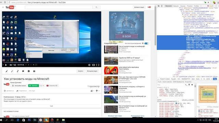Open Настройки канала button
Image resolution: width=219 pixels, height=123 pixels.
[19, 85]
